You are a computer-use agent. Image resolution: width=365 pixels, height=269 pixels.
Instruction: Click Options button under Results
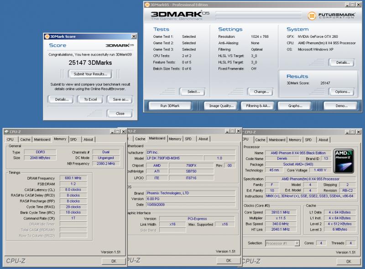pyautogui.click(x=342, y=92)
